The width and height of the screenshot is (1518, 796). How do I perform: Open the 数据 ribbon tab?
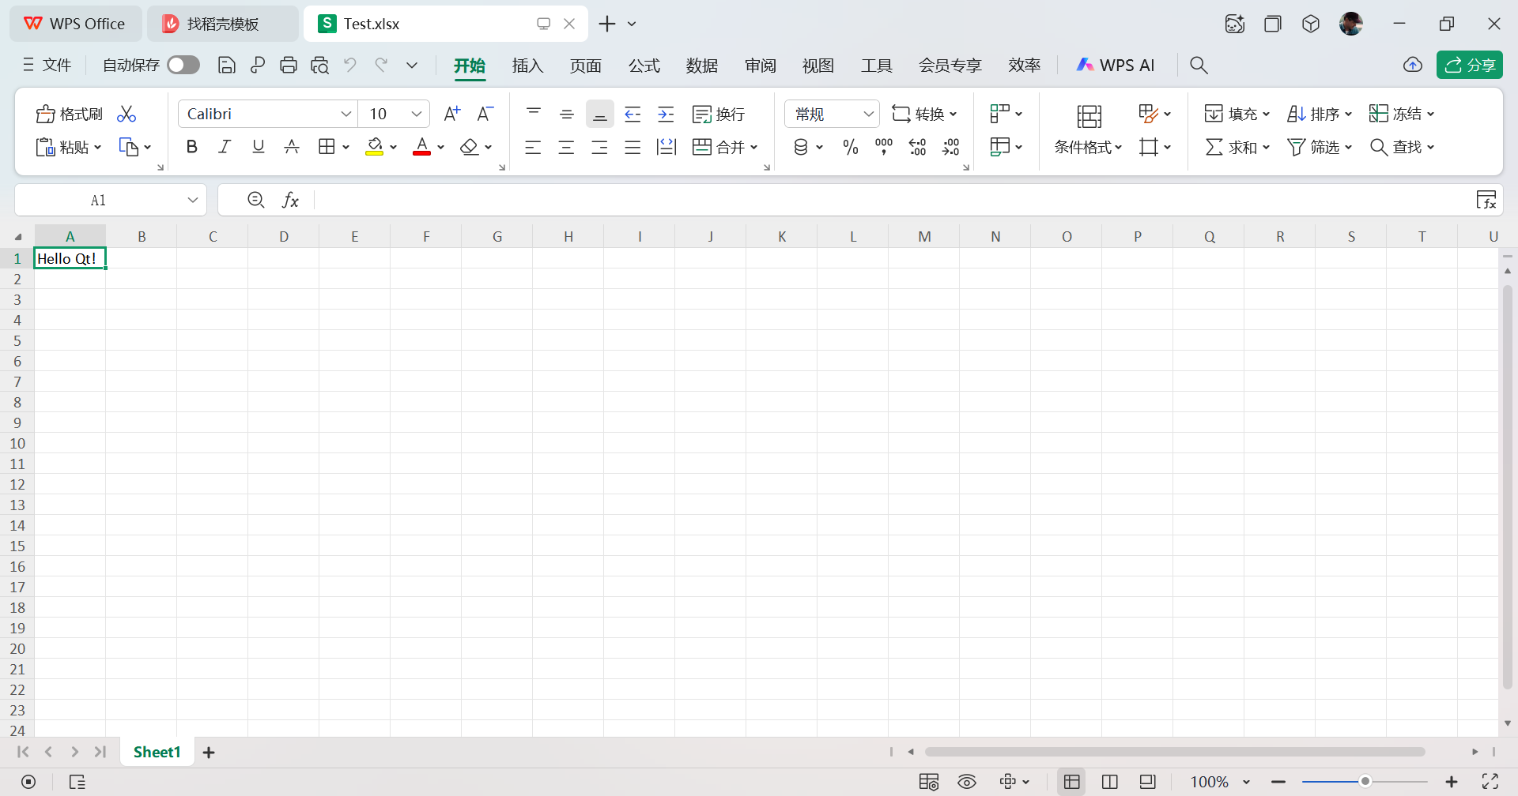tap(702, 66)
